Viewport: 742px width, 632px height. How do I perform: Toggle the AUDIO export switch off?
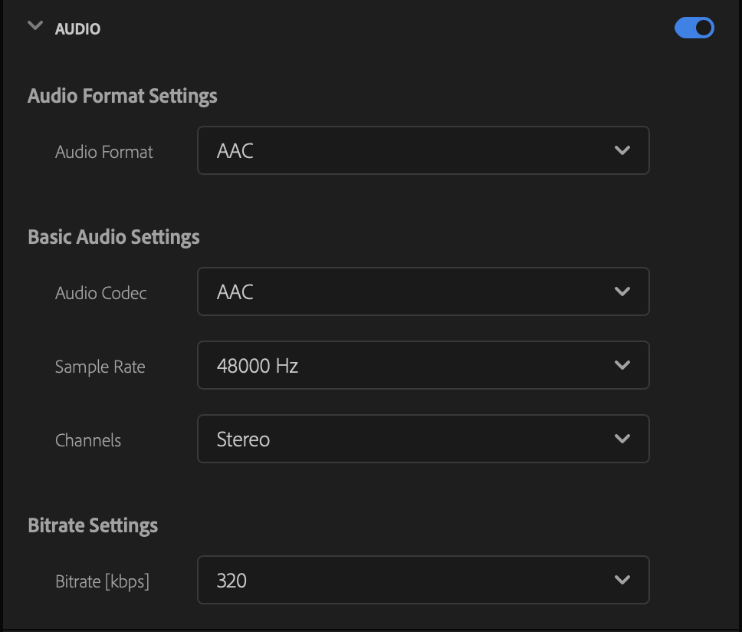[x=694, y=28]
